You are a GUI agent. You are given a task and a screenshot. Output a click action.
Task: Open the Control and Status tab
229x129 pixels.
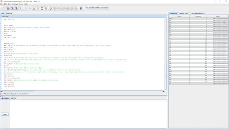pyautogui.click(x=197, y=13)
